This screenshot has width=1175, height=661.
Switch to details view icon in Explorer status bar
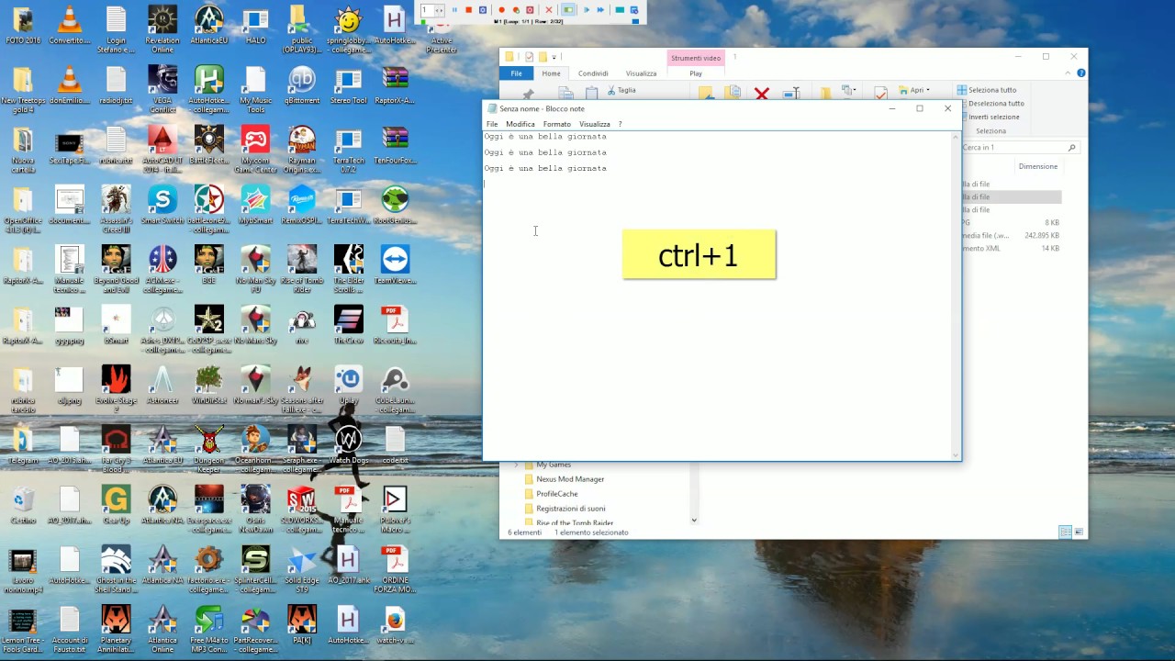point(1065,532)
